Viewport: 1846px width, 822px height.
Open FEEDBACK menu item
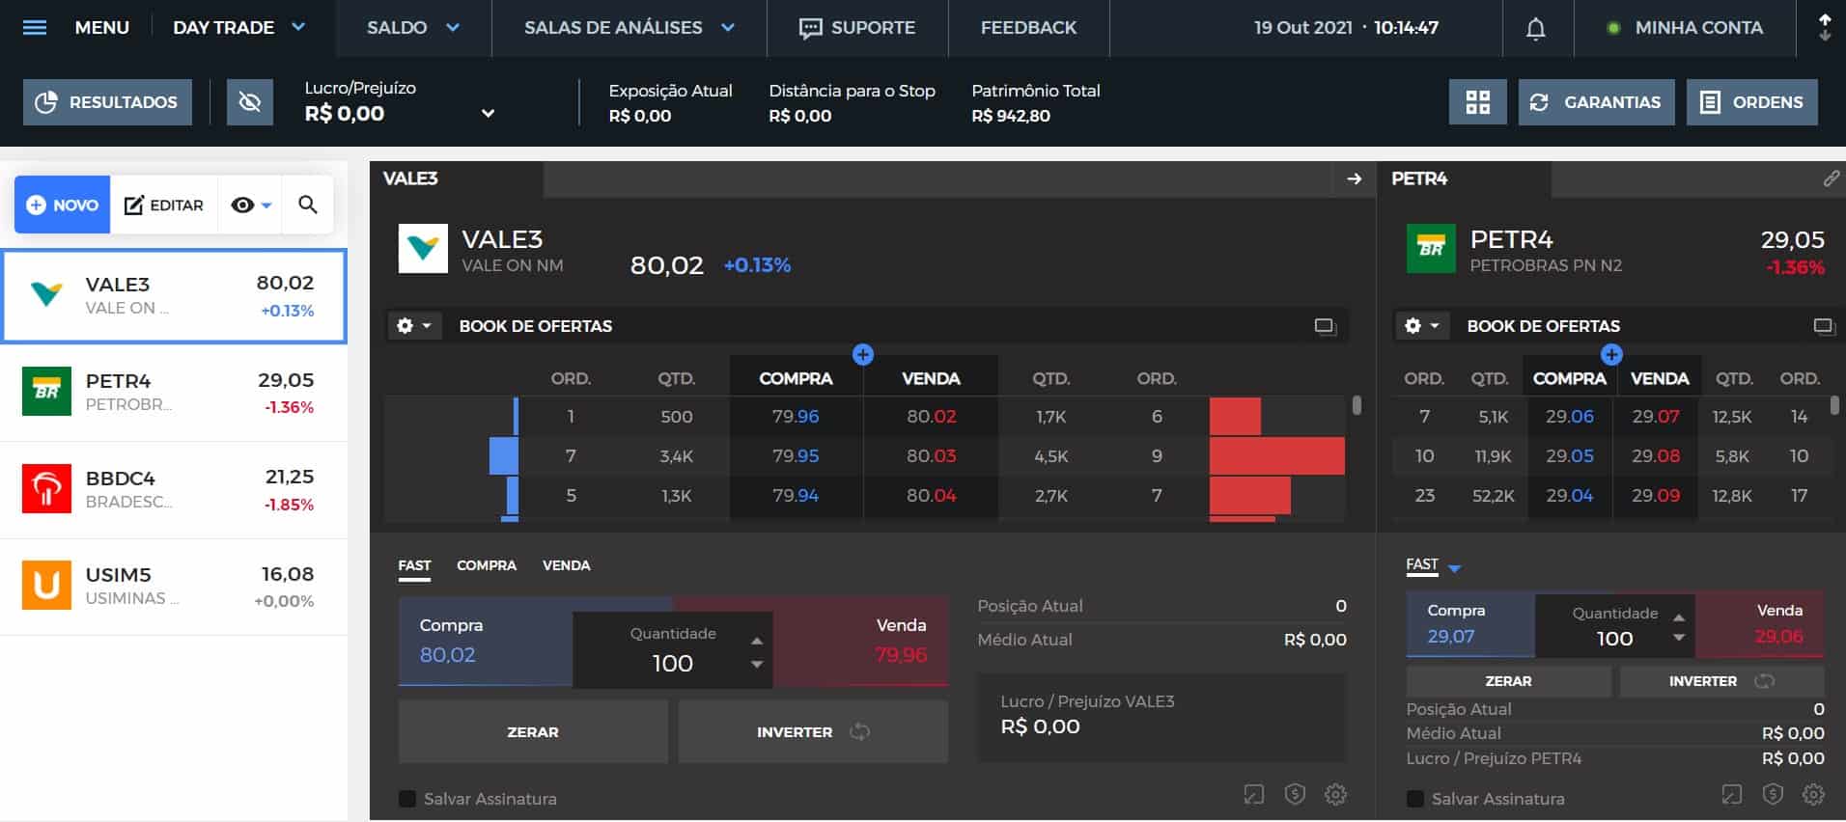[x=1028, y=28]
